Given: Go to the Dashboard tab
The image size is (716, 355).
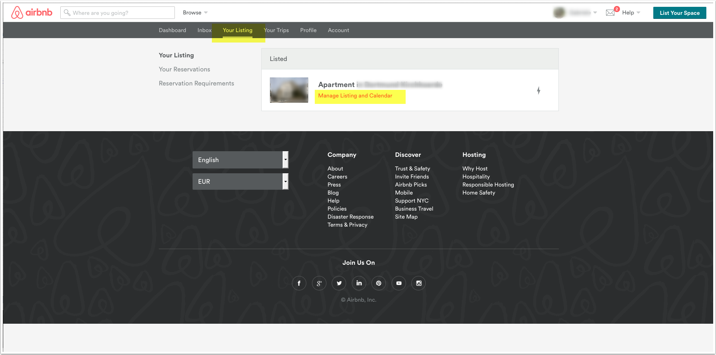Looking at the screenshot, I should 172,30.
